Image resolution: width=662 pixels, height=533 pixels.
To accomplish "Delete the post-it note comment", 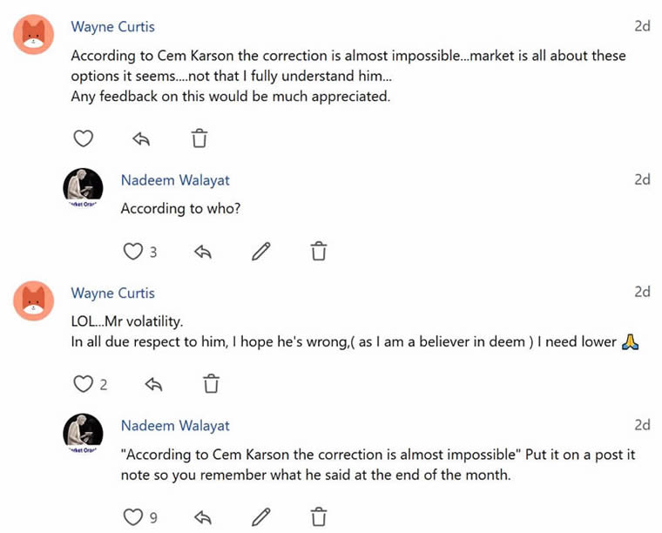I will tap(319, 517).
